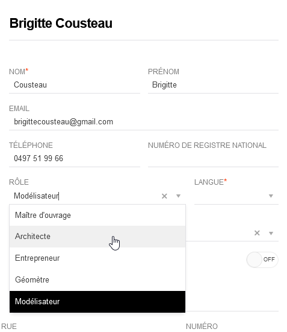The width and height of the screenshot is (287, 332).
Task: Expand the dropdown arrow below the Langue field
Action: [271, 234]
